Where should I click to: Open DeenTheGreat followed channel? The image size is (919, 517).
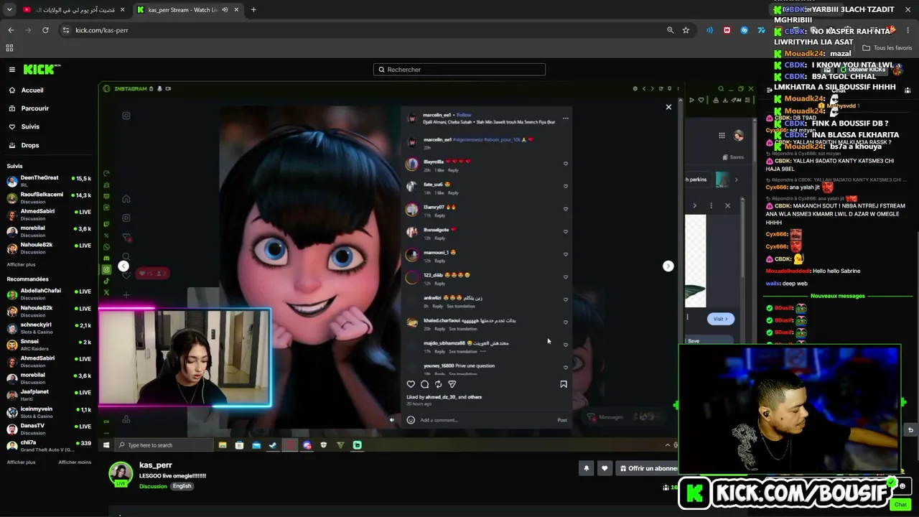(49, 181)
